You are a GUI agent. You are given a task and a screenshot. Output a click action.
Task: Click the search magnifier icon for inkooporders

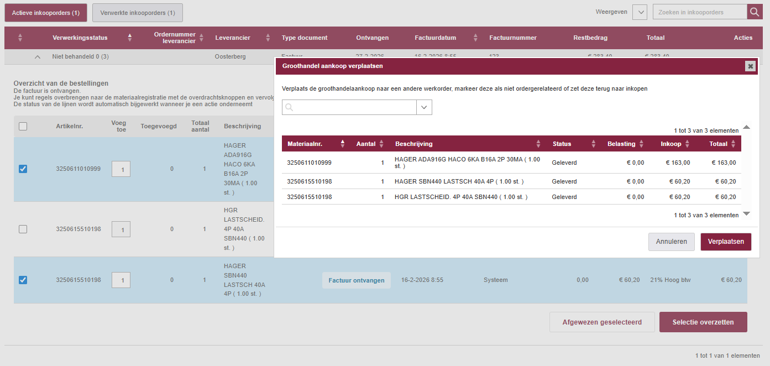point(755,12)
